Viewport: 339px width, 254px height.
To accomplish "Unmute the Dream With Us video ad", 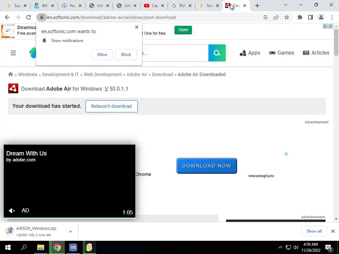I will [x=12, y=211].
